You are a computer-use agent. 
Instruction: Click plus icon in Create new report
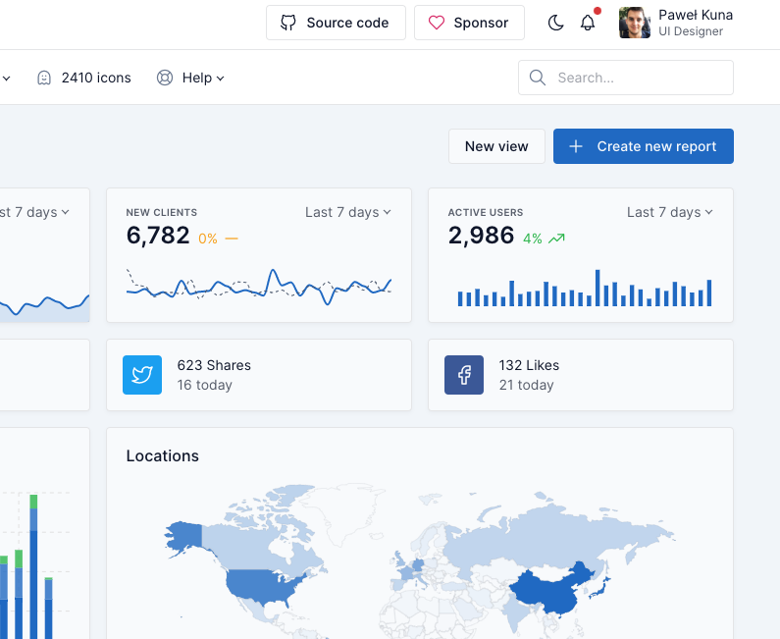(576, 146)
